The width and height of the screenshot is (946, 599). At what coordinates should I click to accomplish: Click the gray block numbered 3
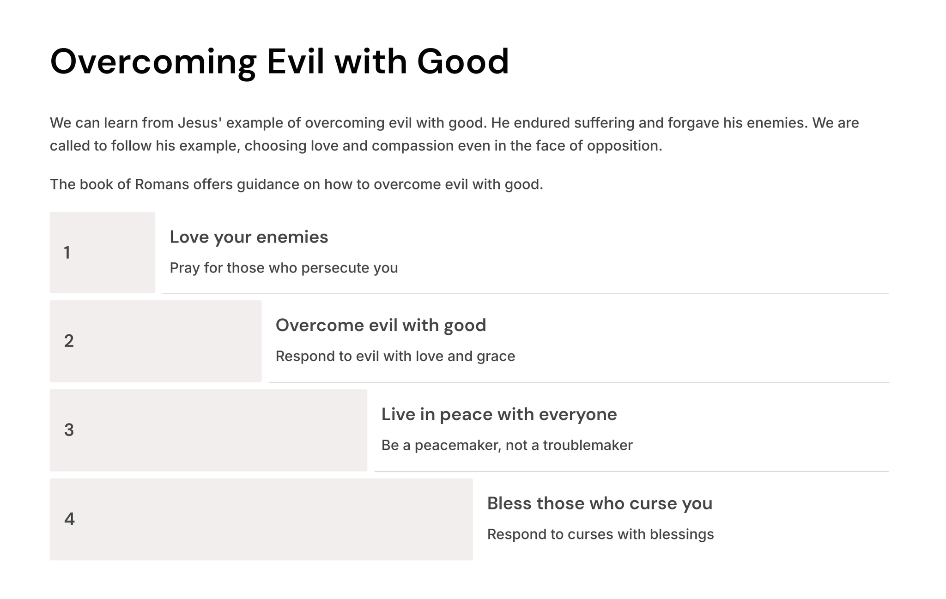coord(208,430)
